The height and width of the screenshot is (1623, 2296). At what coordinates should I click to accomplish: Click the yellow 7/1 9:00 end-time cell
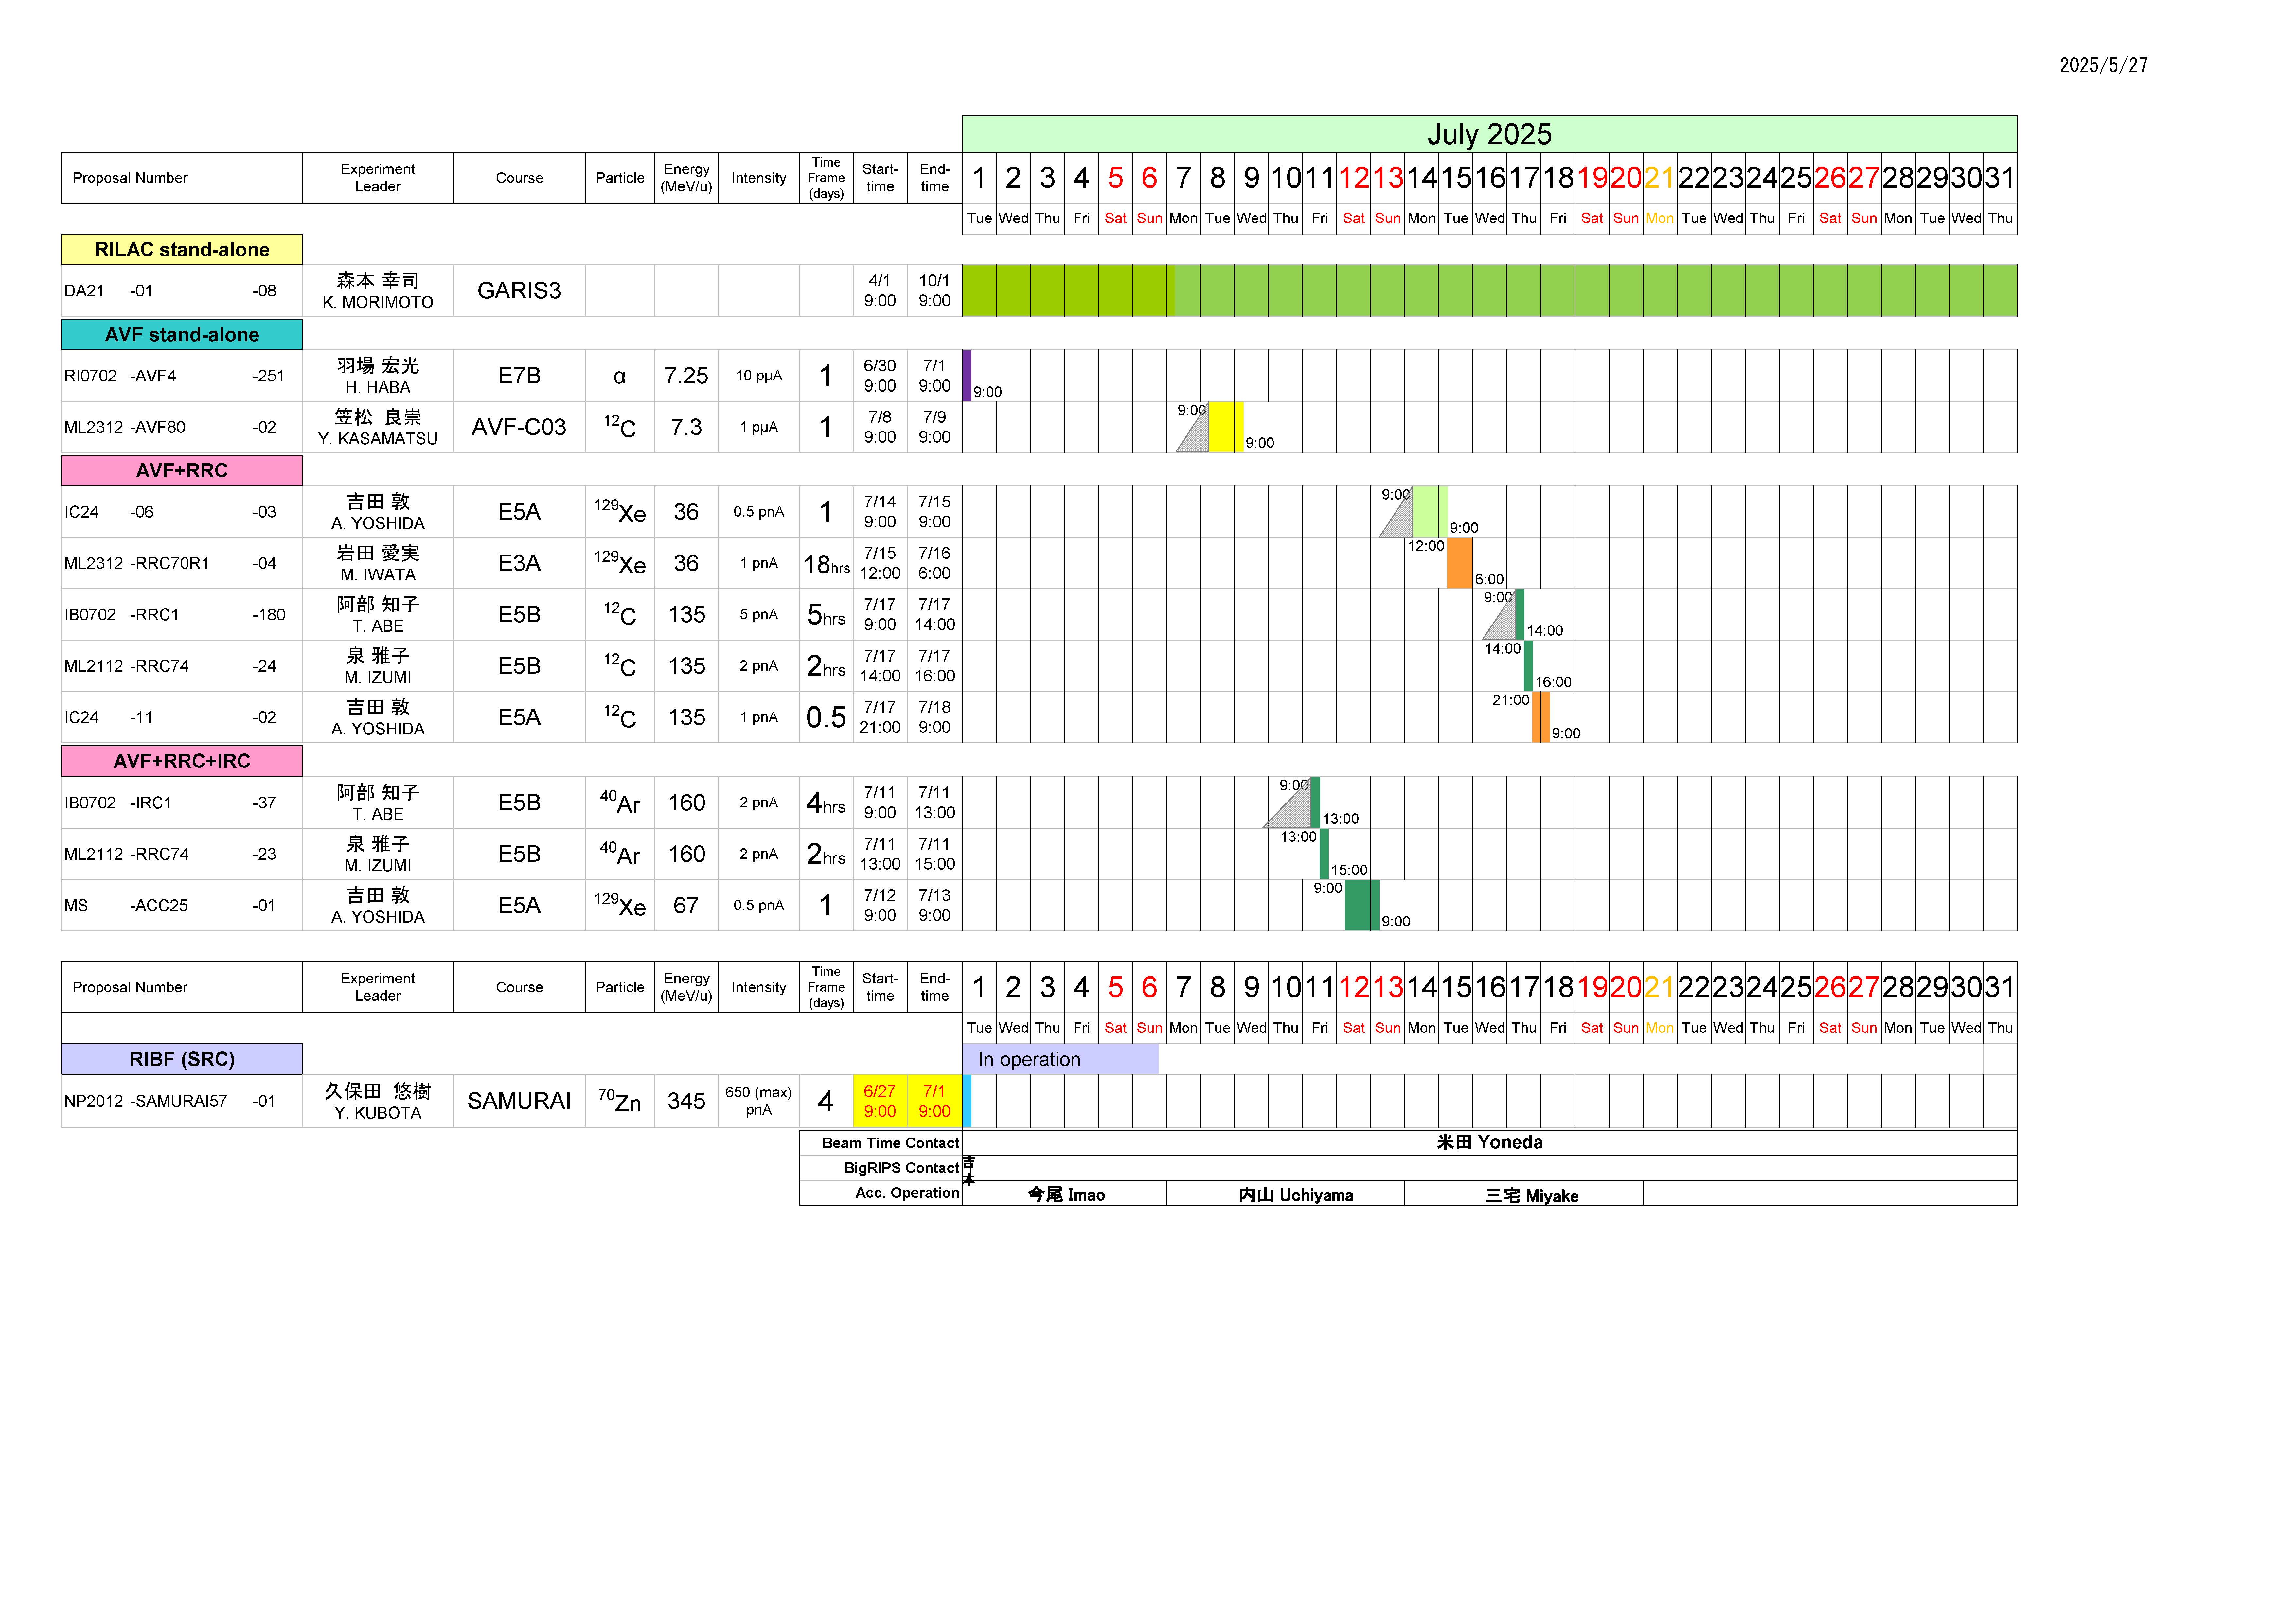coord(935,1101)
